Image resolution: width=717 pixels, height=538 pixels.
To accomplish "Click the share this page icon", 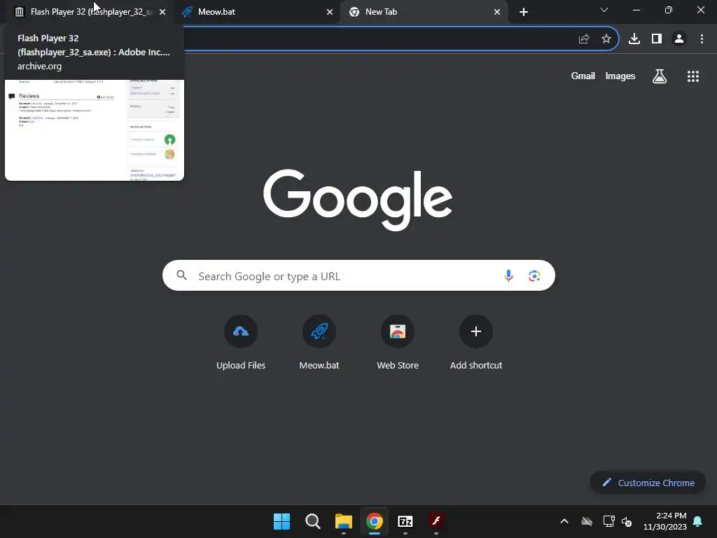I will 584,39.
